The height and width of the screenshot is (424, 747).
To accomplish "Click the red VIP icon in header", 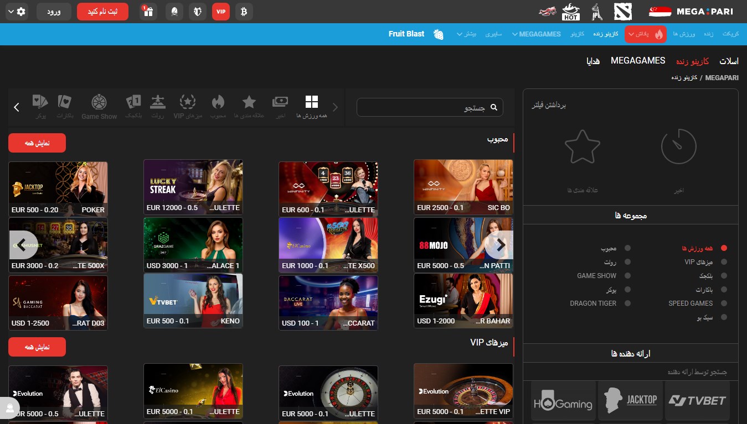I will click(221, 12).
